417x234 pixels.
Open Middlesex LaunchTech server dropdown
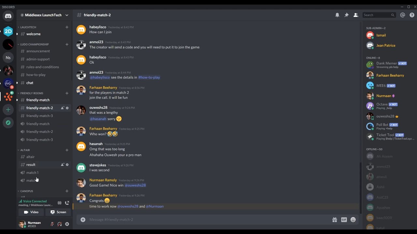tap(44, 15)
